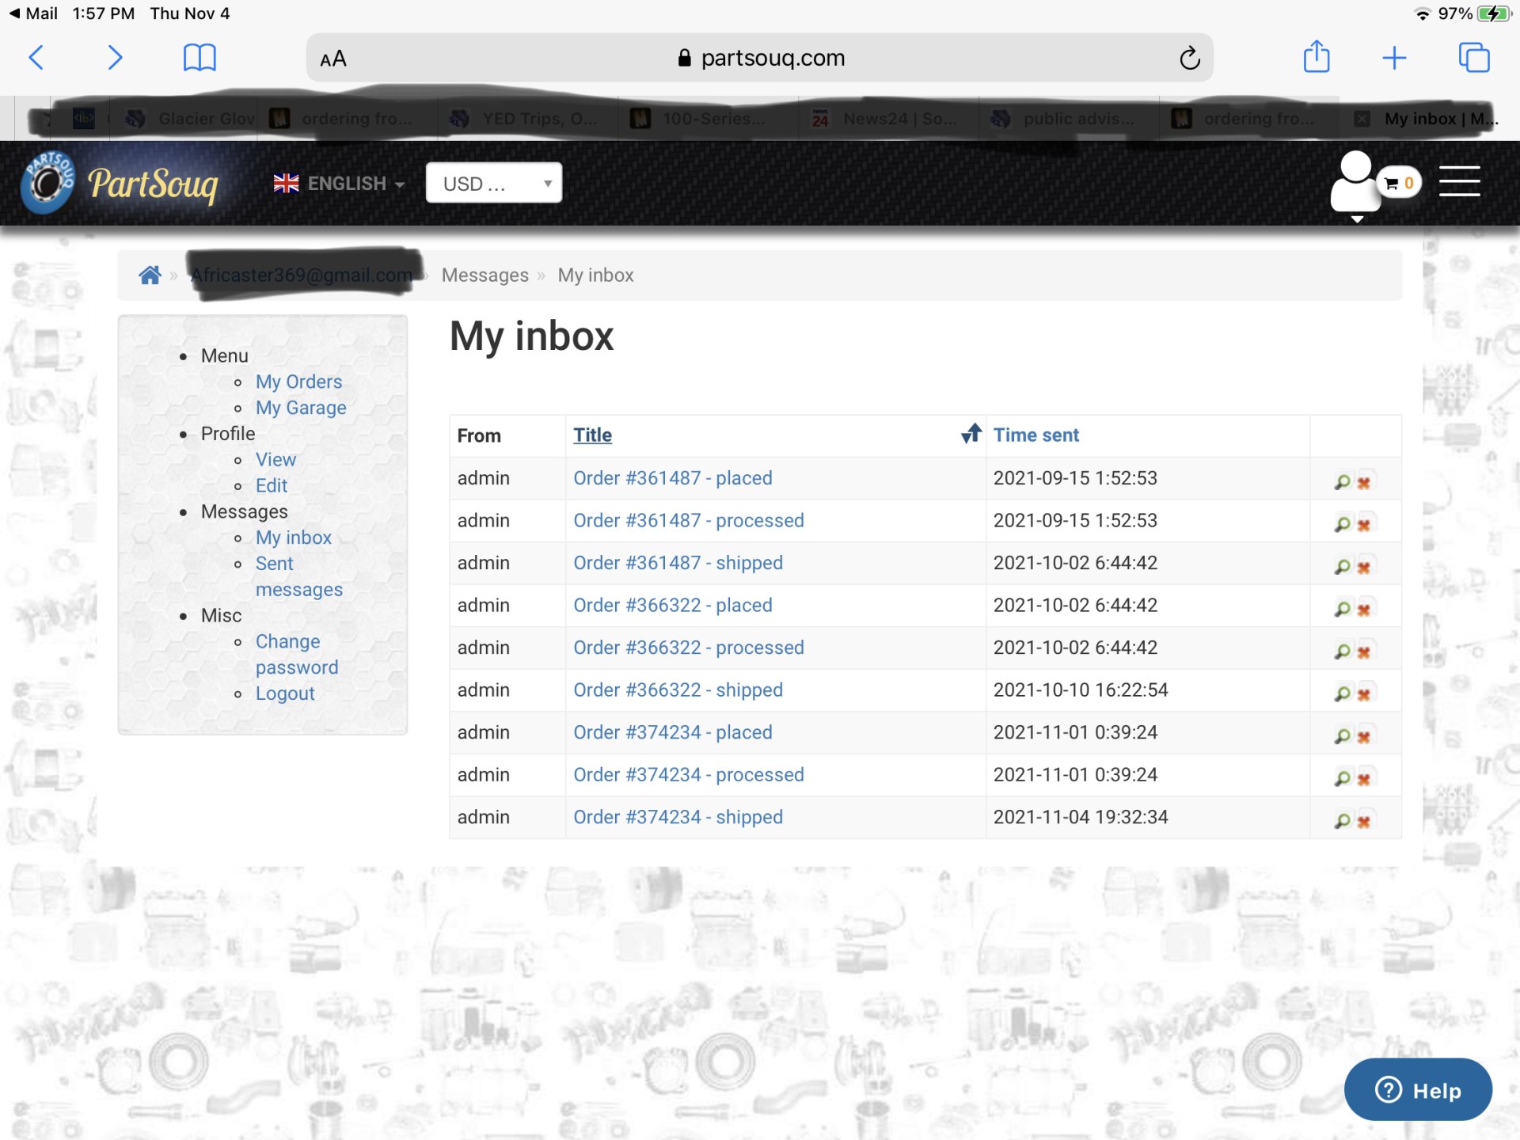Viewport: 1520px width, 1140px height.
Task: Open Sent messages in sidebar
Action: pyautogui.click(x=298, y=576)
